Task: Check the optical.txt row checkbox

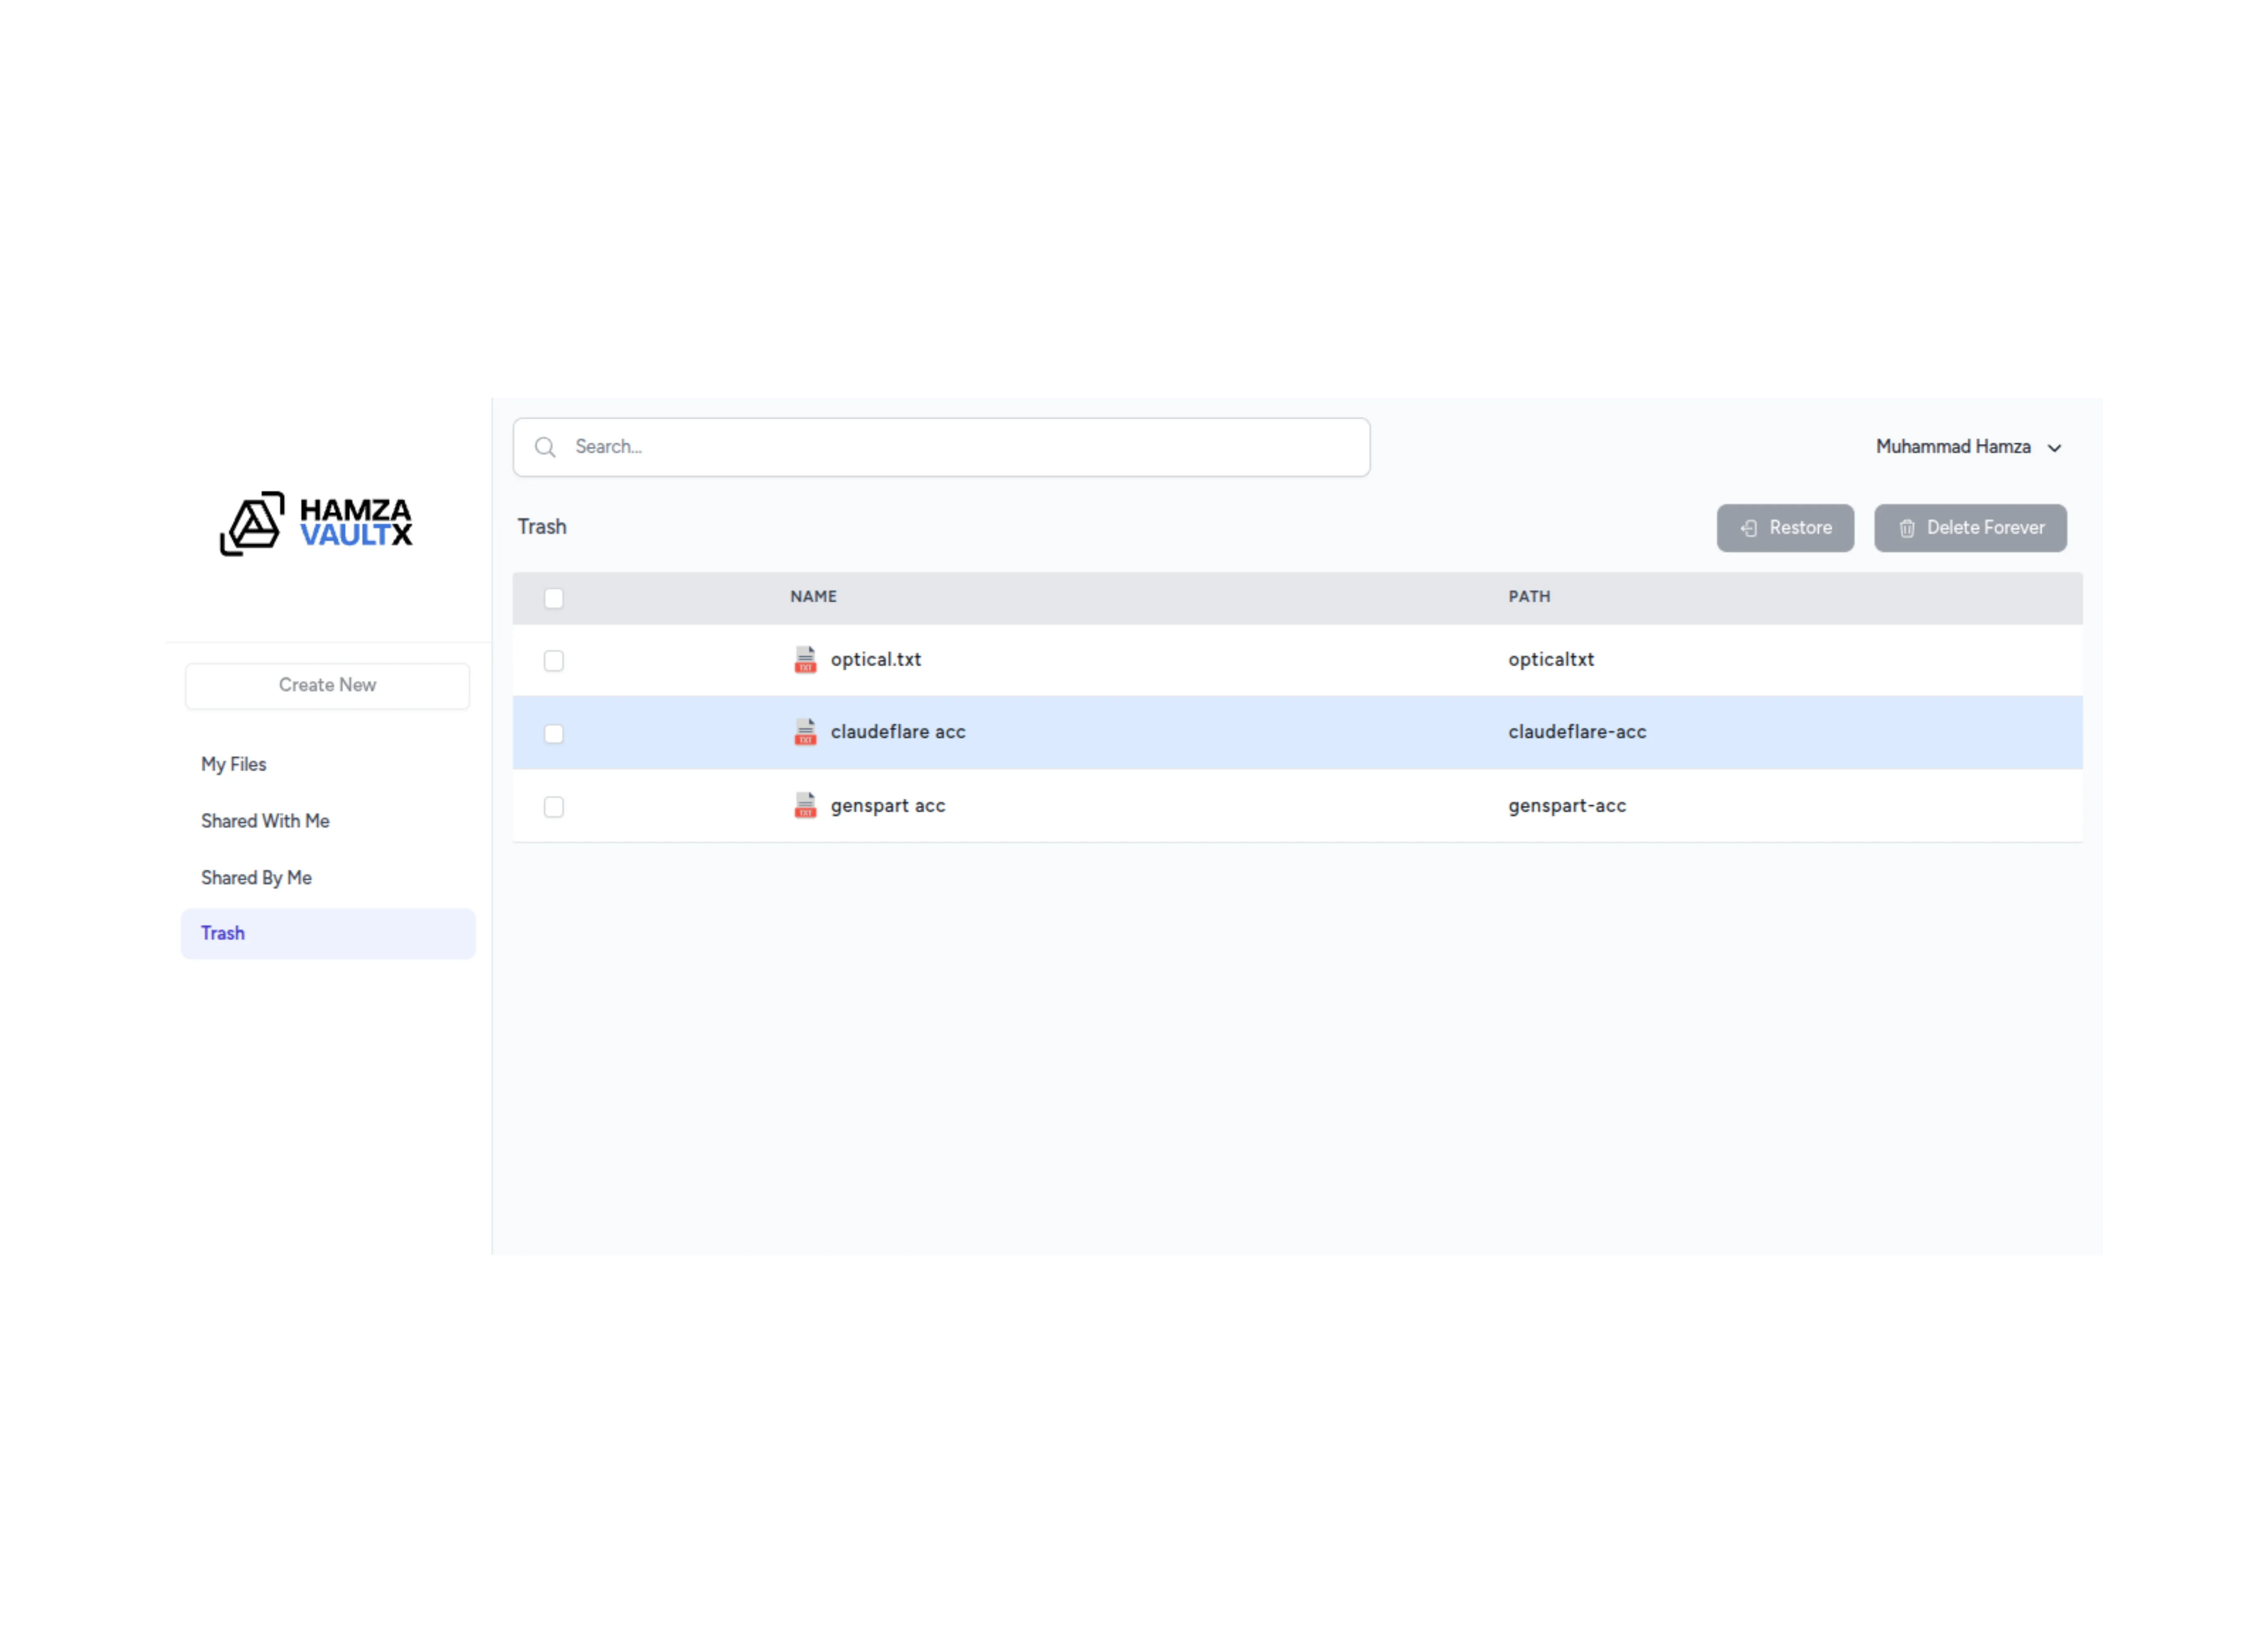Action: pos(554,661)
